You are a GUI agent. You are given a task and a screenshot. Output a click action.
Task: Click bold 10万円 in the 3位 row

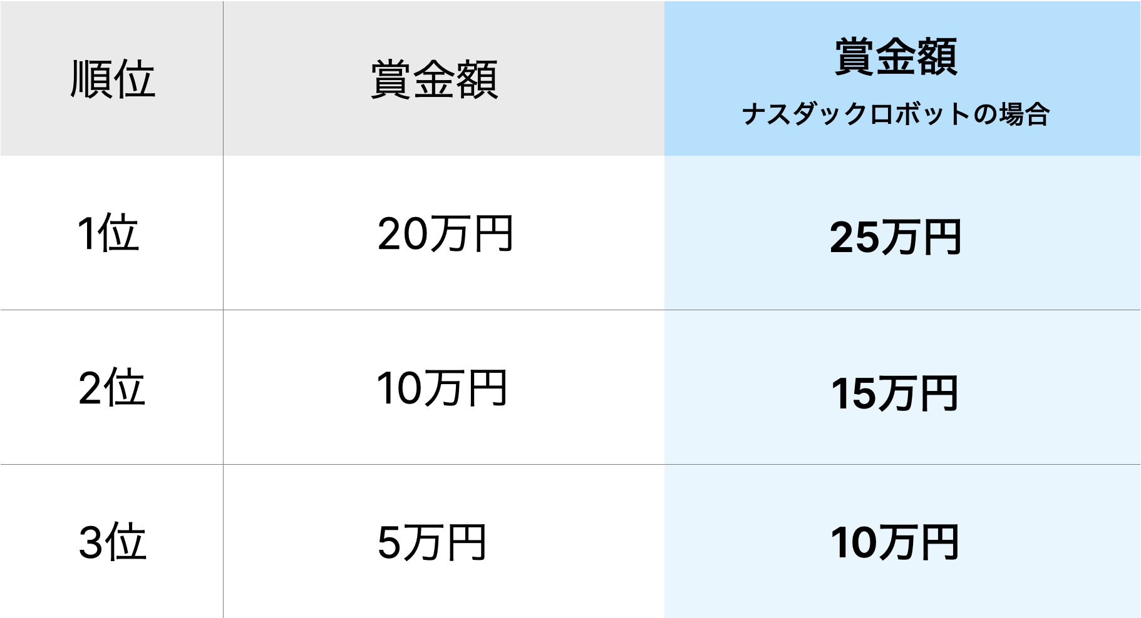click(894, 542)
